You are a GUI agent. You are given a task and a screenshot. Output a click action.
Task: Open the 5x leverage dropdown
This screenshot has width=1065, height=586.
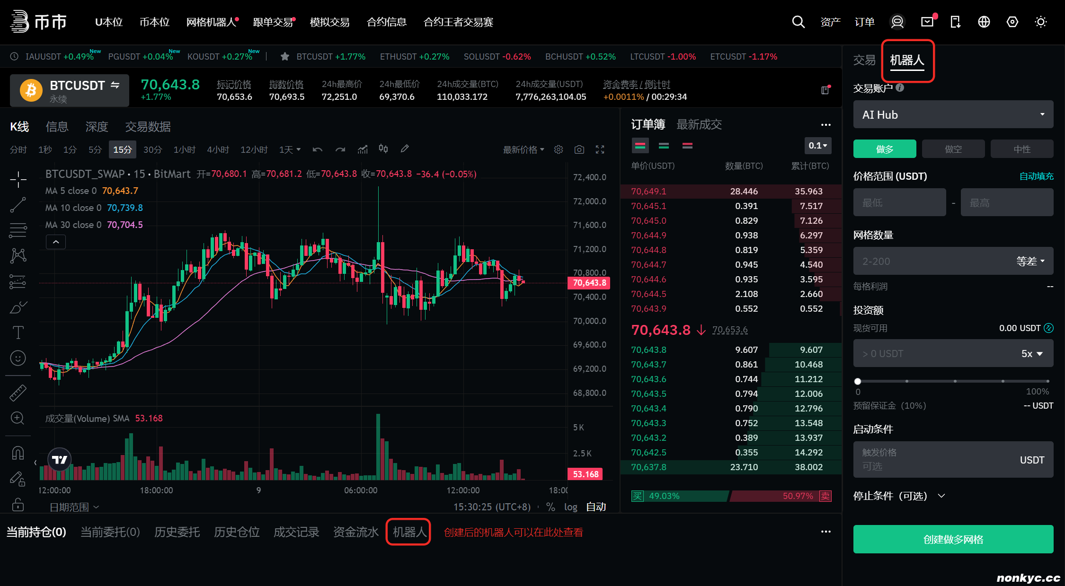tap(1032, 354)
